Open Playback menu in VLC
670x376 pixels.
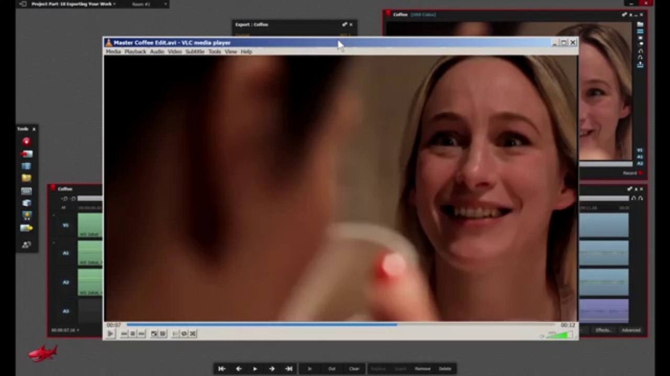pos(135,52)
